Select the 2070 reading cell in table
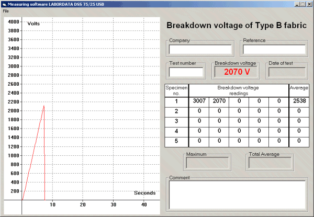This screenshot has width=314, height=217. [x=220, y=101]
